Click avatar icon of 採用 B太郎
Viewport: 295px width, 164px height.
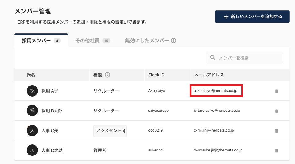pyautogui.click(x=32, y=111)
